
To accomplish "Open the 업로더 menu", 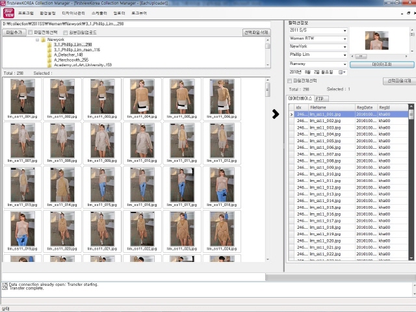I will click(119, 13).
